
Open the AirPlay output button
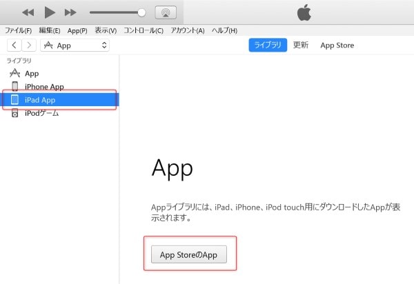166,12
